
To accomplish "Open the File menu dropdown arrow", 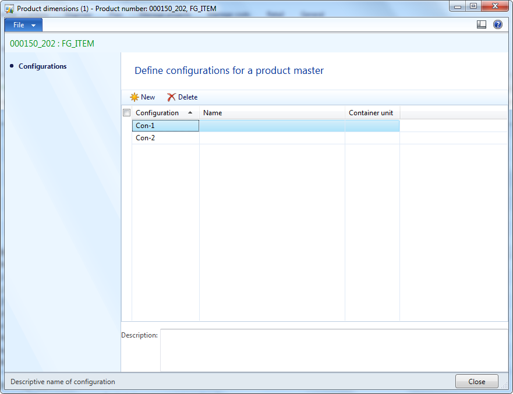I will point(32,24).
